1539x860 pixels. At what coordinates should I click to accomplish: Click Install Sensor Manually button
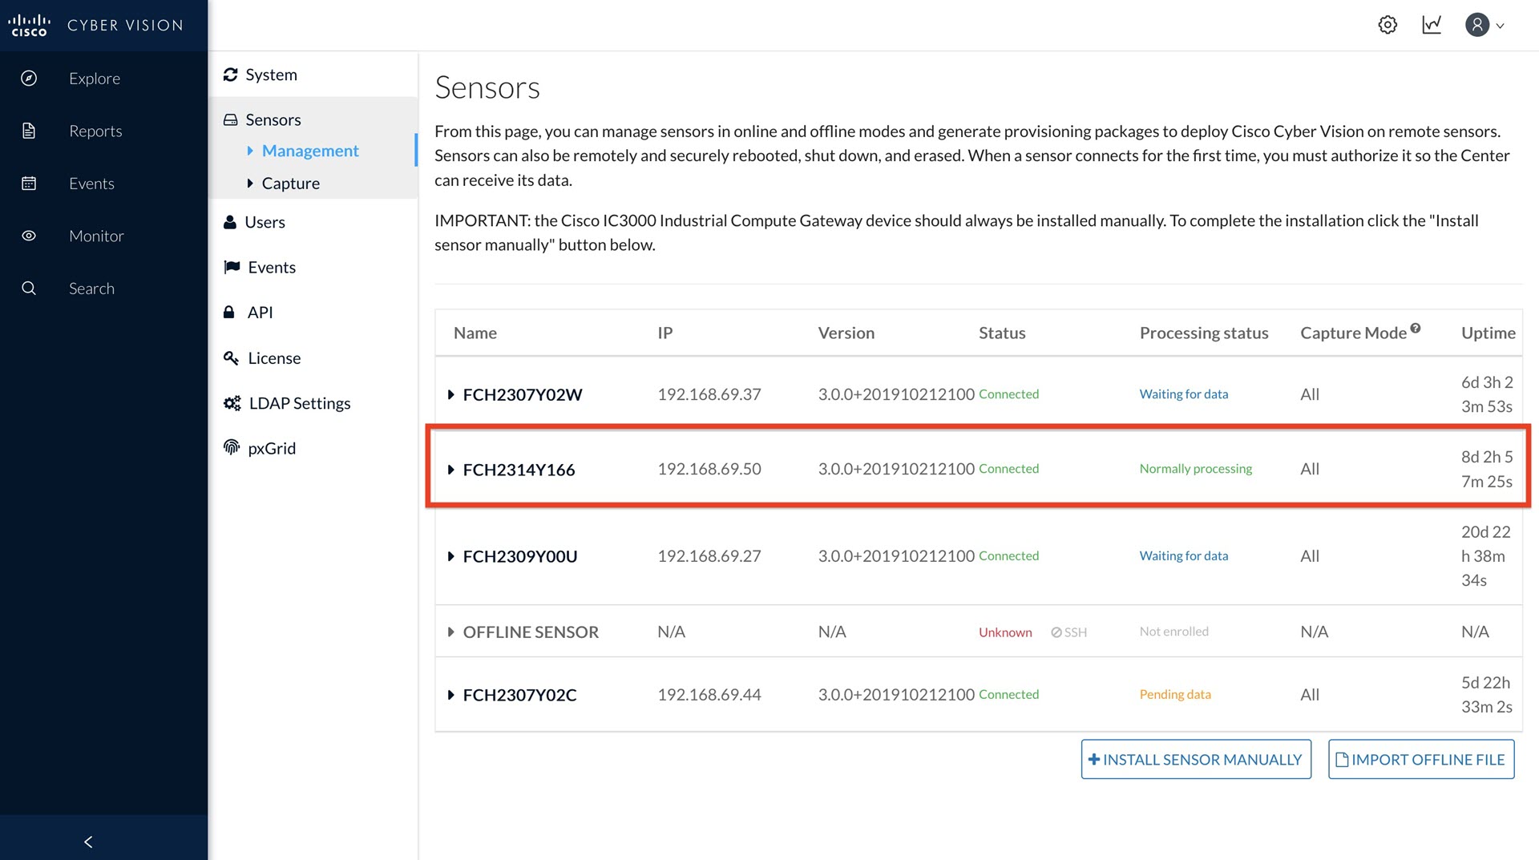(1196, 759)
